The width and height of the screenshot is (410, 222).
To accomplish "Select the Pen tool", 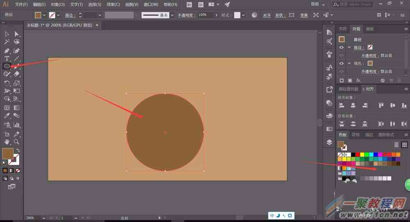I will pyautogui.click(x=7, y=51).
